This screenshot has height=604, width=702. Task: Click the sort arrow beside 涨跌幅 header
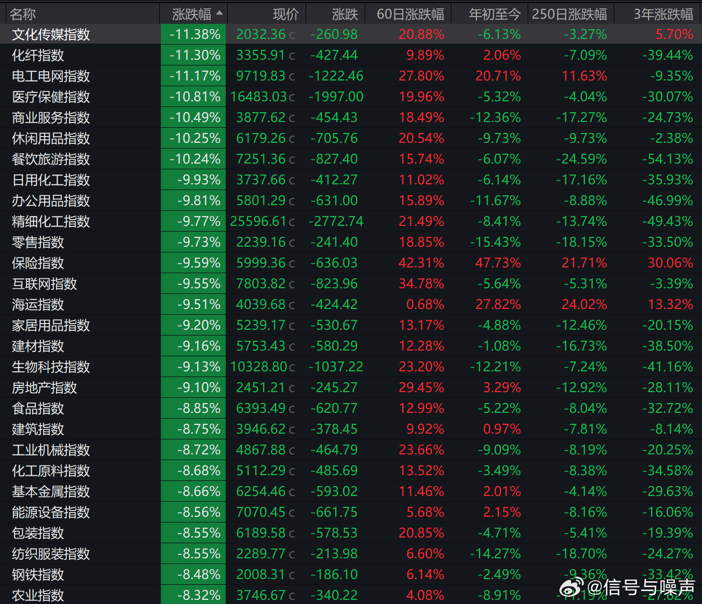[x=219, y=13]
